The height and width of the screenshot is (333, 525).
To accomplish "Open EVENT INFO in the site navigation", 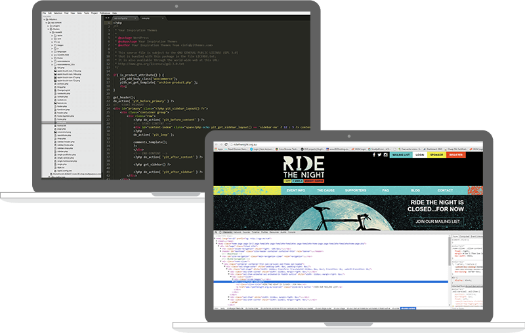I will [x=296, y=190].
